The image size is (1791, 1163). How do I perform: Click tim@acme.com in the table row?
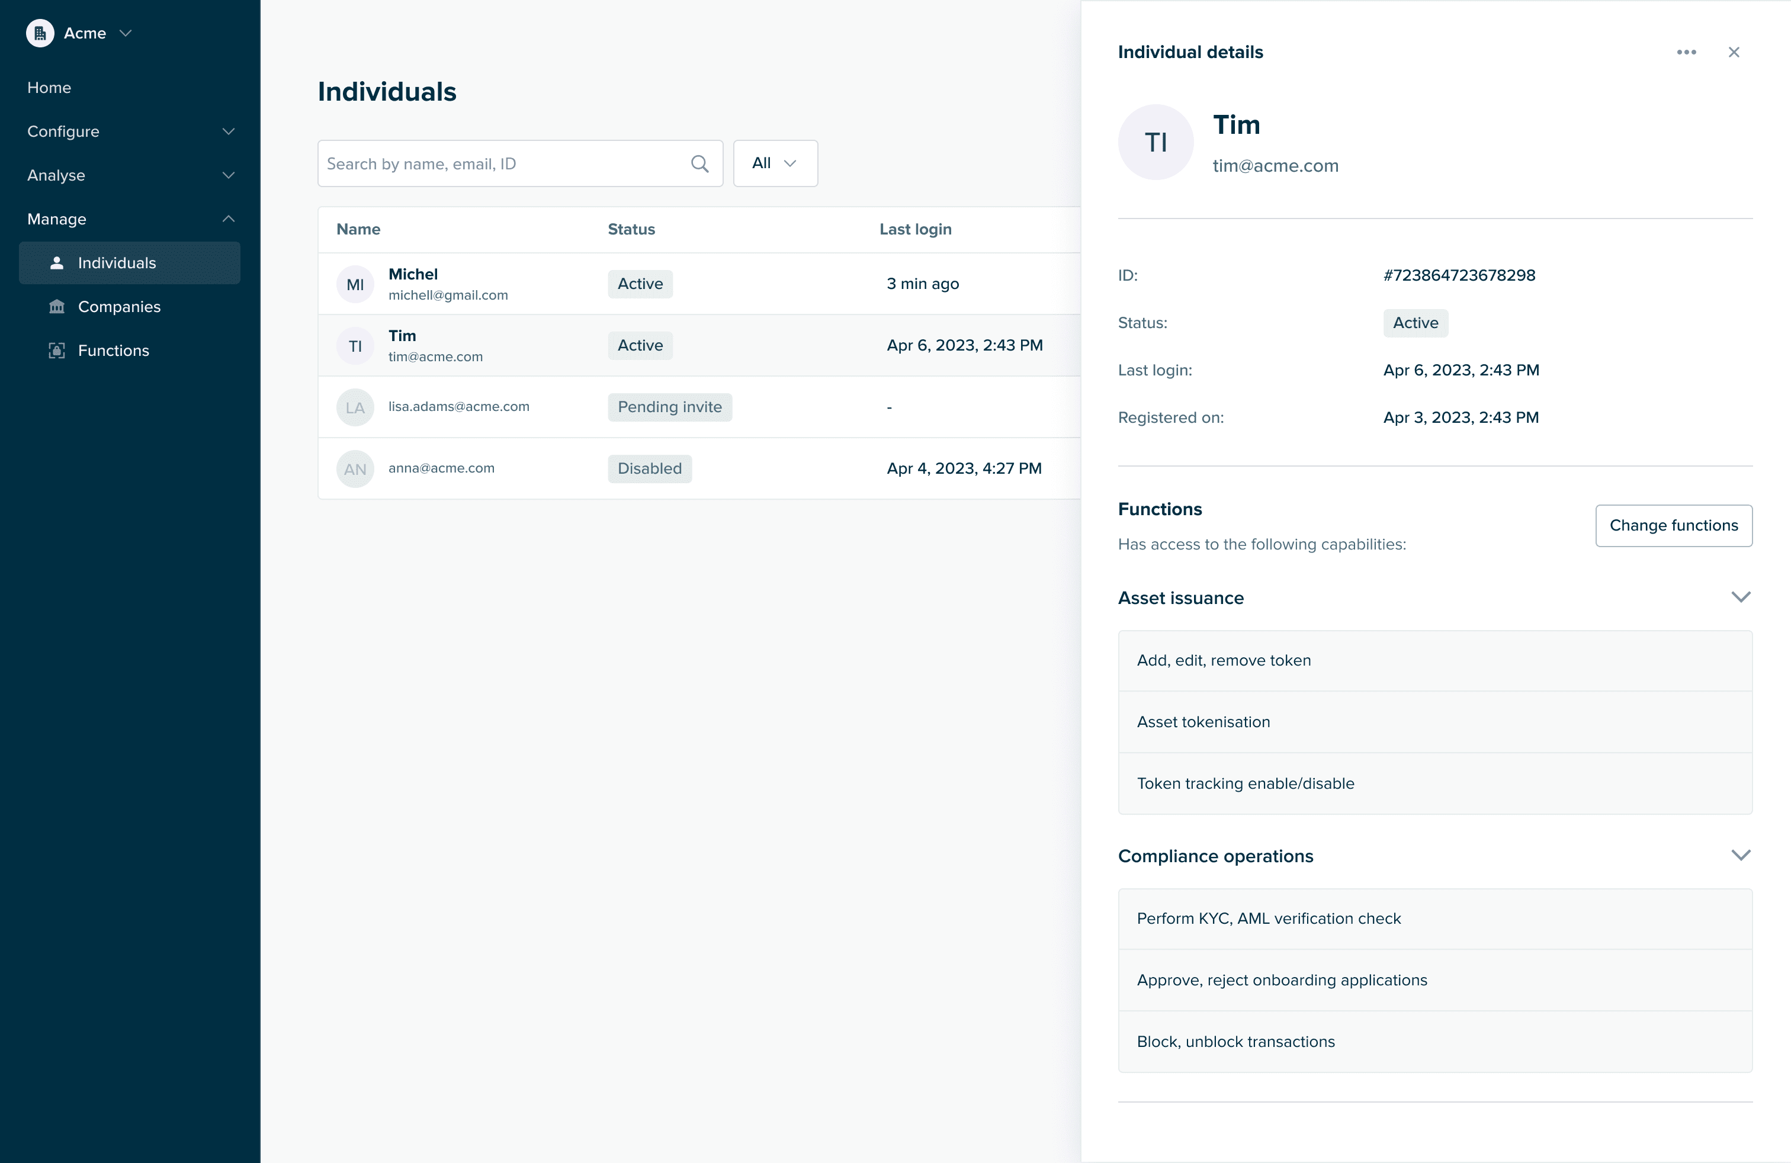(x=435, y=356)
